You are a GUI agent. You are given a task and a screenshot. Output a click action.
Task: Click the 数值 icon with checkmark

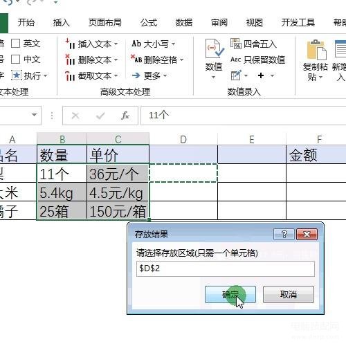click(x=214, y=48)
